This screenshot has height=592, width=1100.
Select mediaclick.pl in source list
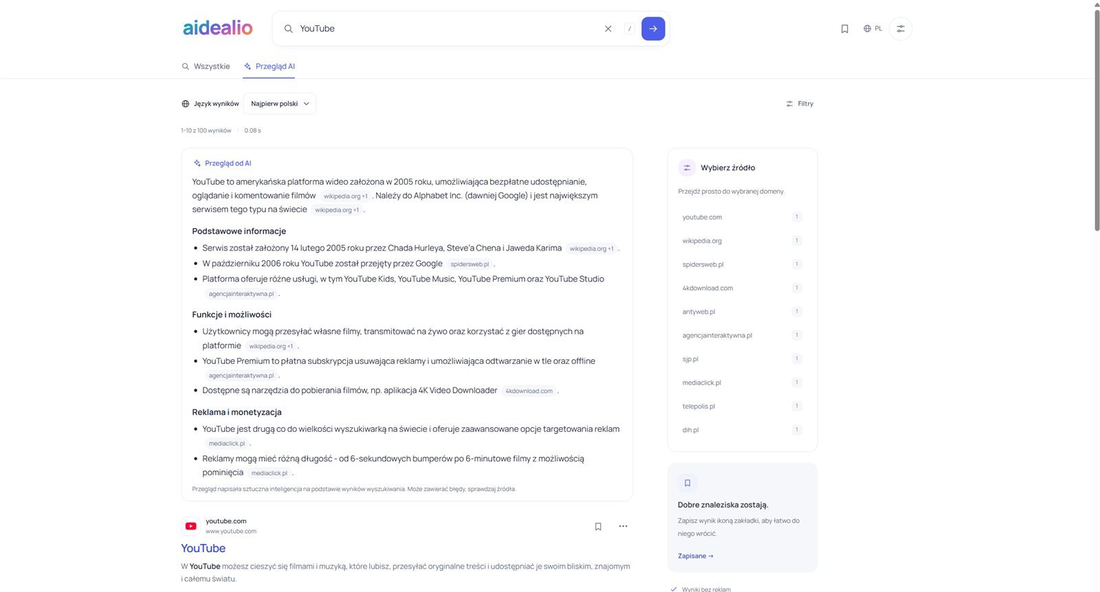[x=742, y=383]
